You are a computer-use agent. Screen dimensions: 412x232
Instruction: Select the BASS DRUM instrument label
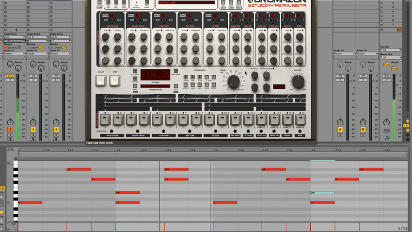112,135
